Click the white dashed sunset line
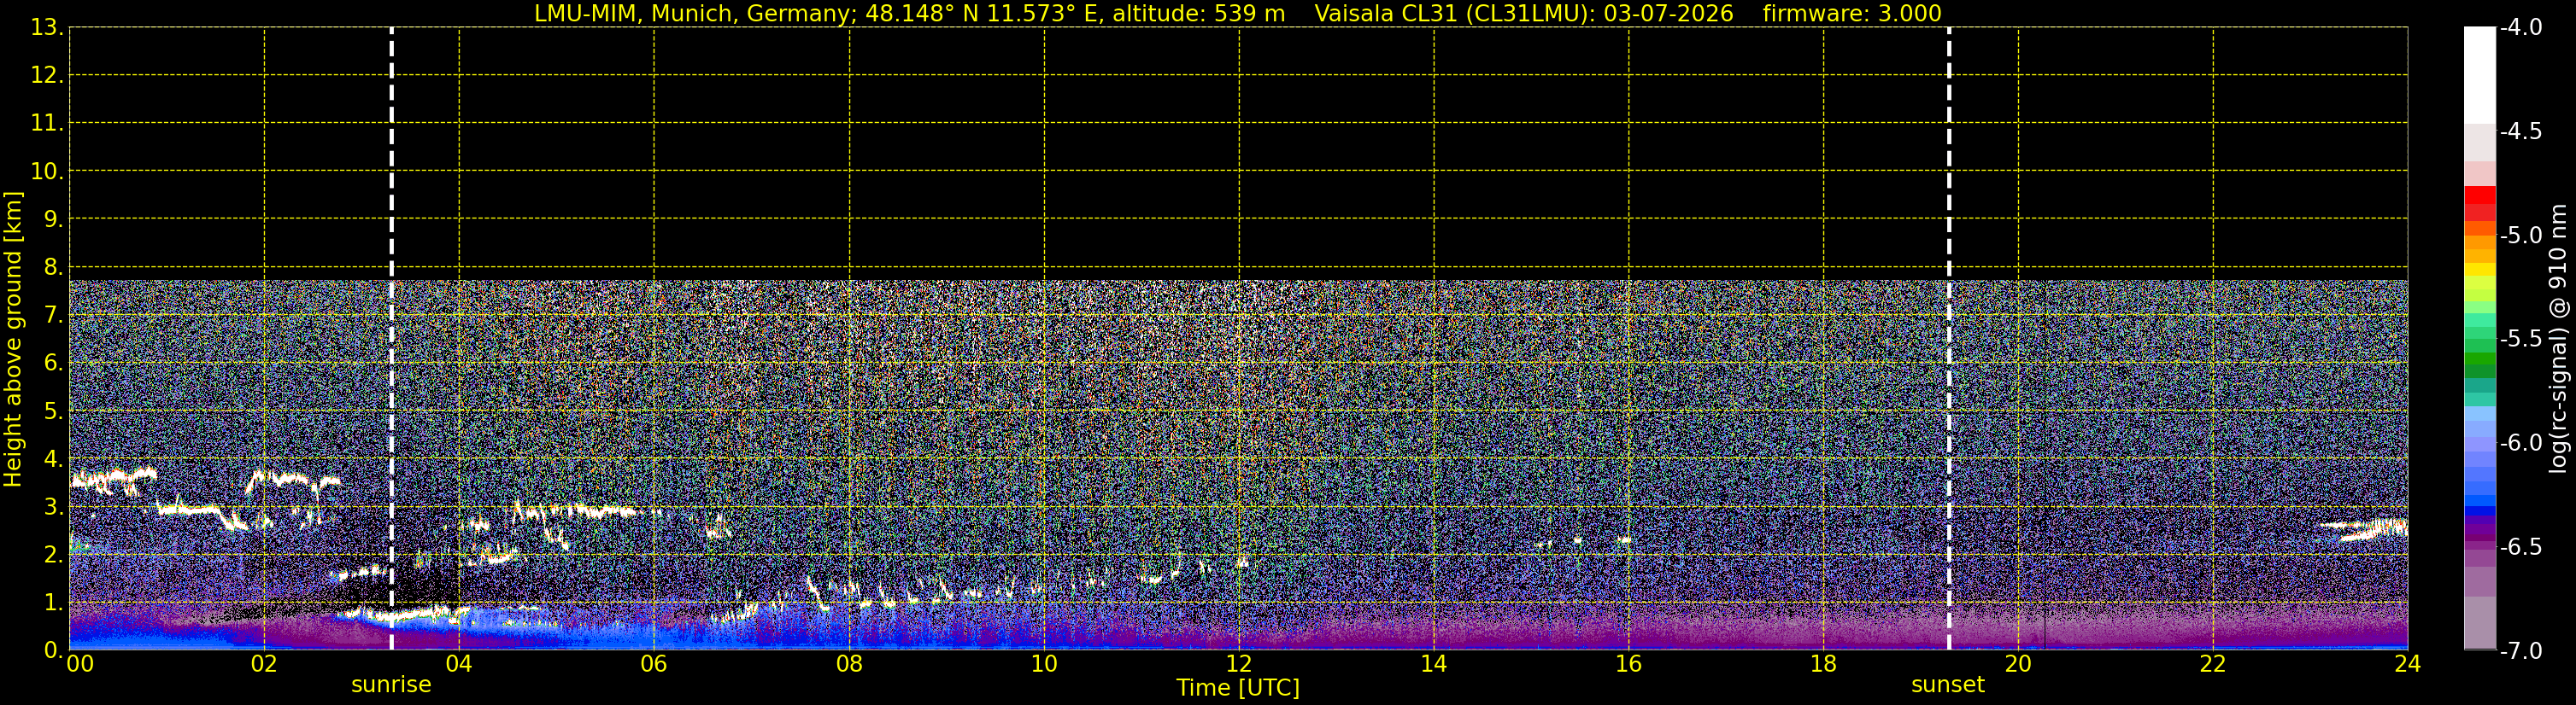 pos(1949,339)
